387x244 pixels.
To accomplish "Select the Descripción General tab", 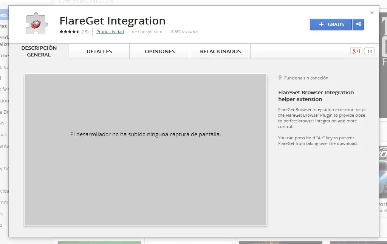I will click(x=39, y=51).
